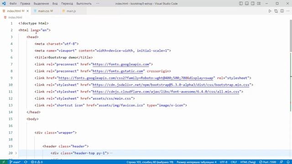Select language mode HTML (Twig)
The image size is (292, 164).
point(248,162)
